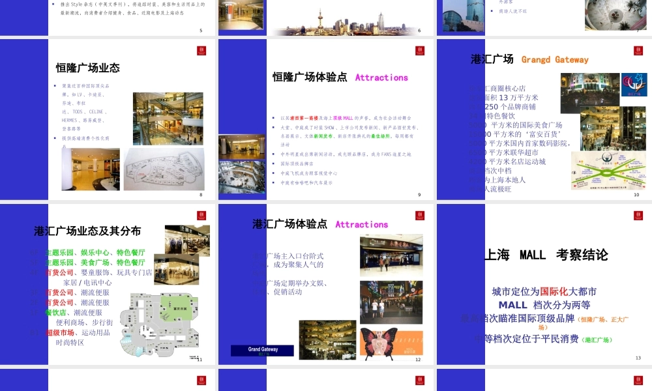652x391 pixels.
Task: Click the upper hall photo on slide 9
Action: (242, 147)
